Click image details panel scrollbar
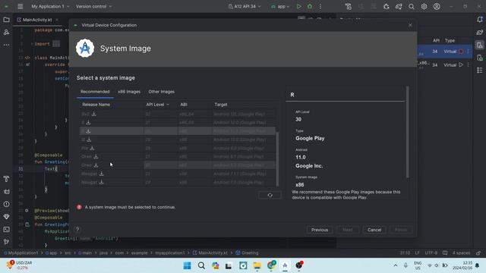The width and height of the screenshot is (486, 273). pos(407,132)
